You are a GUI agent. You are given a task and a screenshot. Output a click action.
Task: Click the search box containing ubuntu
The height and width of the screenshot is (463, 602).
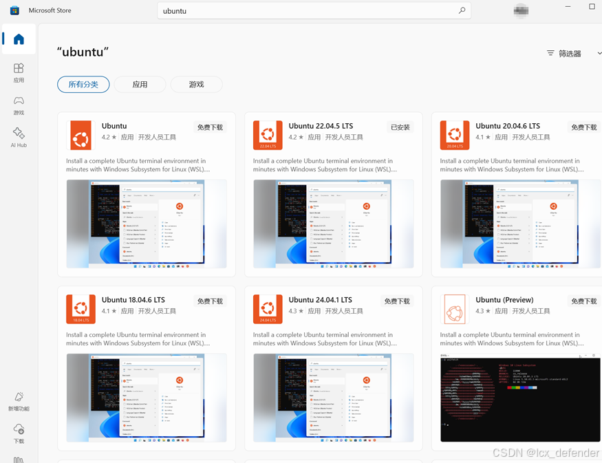tap(314, 11)
